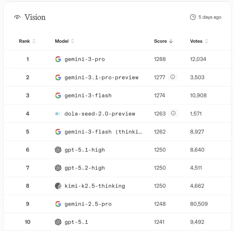Sort leaderboard by Model name header

pos(64,41)
